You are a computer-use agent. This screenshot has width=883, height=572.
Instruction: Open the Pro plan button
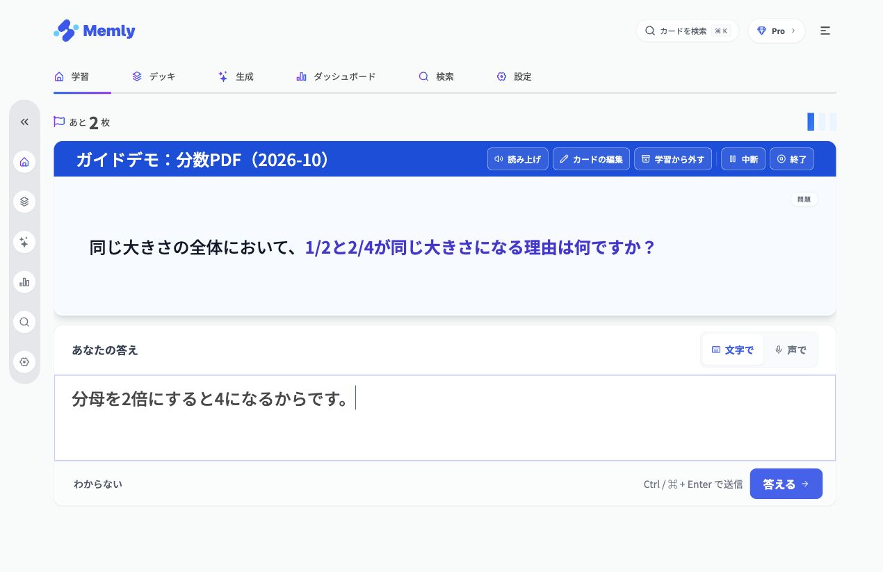point(777,31)
